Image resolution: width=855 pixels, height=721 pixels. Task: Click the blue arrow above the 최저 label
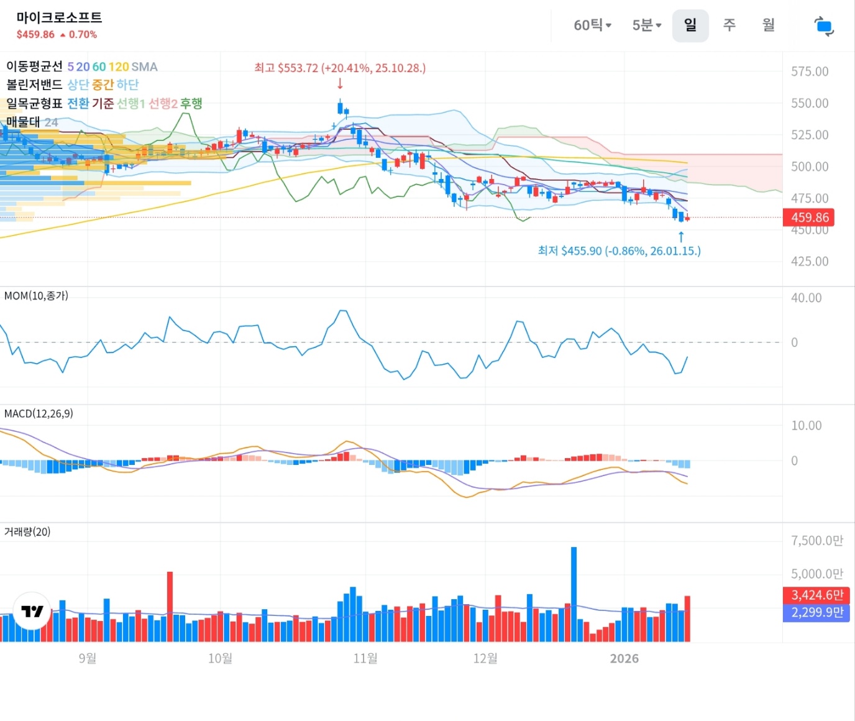click(681, 237)
